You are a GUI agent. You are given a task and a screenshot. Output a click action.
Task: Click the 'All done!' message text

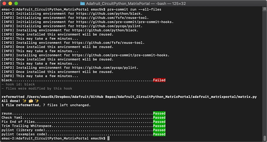[11, 101]
